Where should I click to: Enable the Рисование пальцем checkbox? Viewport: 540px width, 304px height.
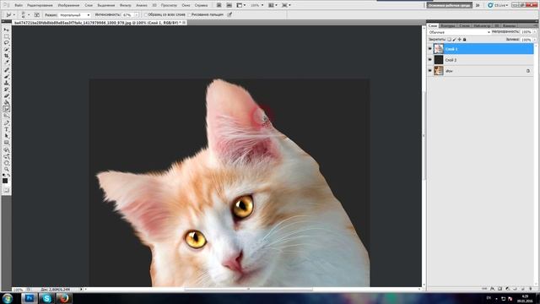coord(189,15)
